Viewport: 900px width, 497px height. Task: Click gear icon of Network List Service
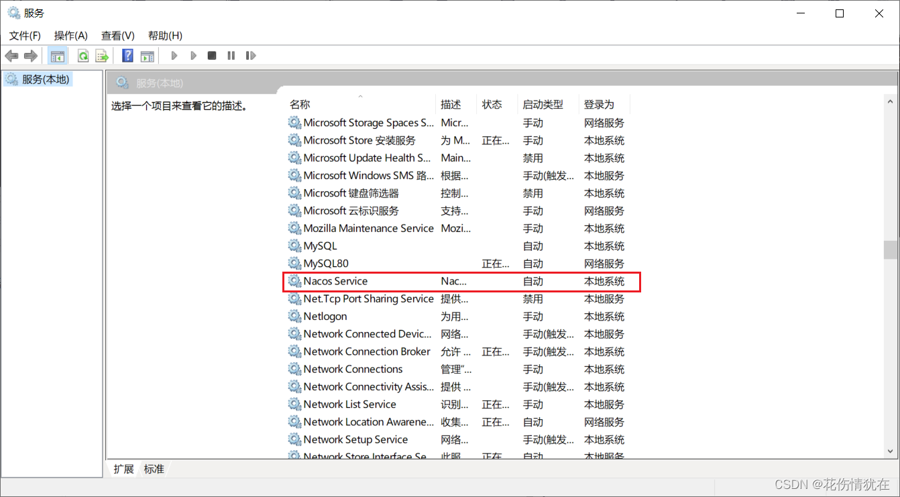point(294,404)
